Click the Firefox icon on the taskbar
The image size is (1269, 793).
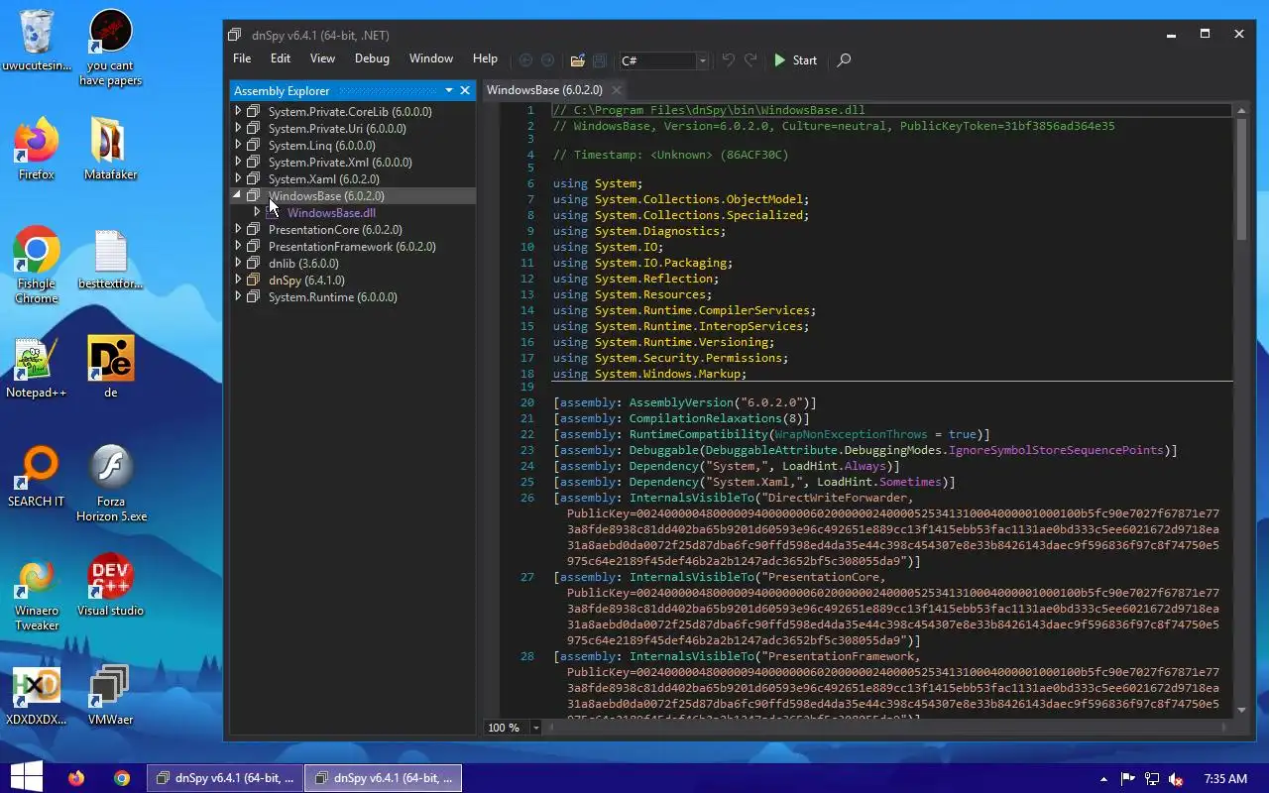77,778
